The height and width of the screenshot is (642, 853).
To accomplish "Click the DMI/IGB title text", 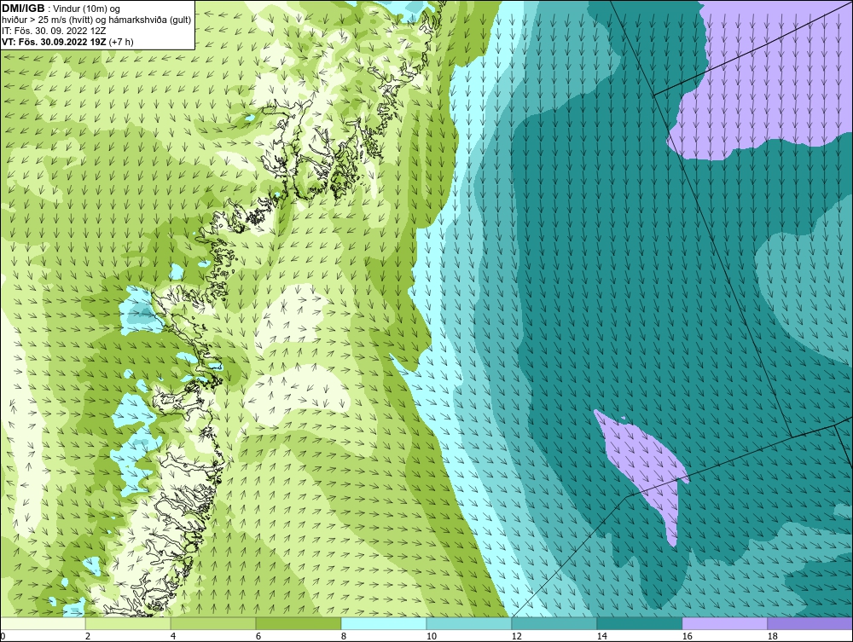I will pos(23,9).
